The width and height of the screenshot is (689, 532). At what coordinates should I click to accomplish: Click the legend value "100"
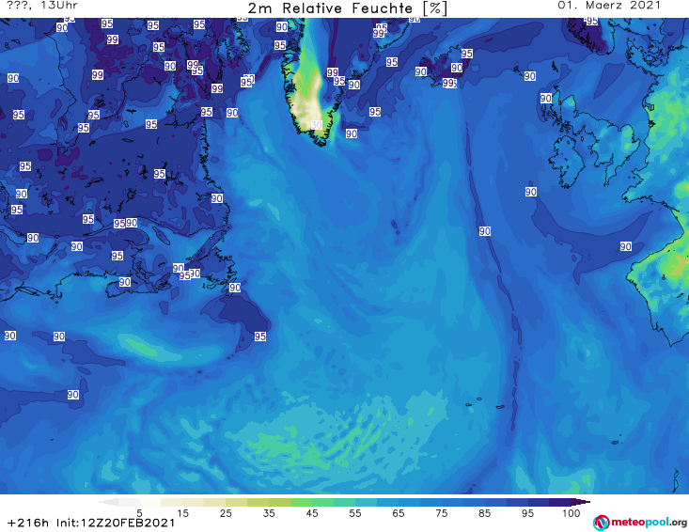[572, 513]
